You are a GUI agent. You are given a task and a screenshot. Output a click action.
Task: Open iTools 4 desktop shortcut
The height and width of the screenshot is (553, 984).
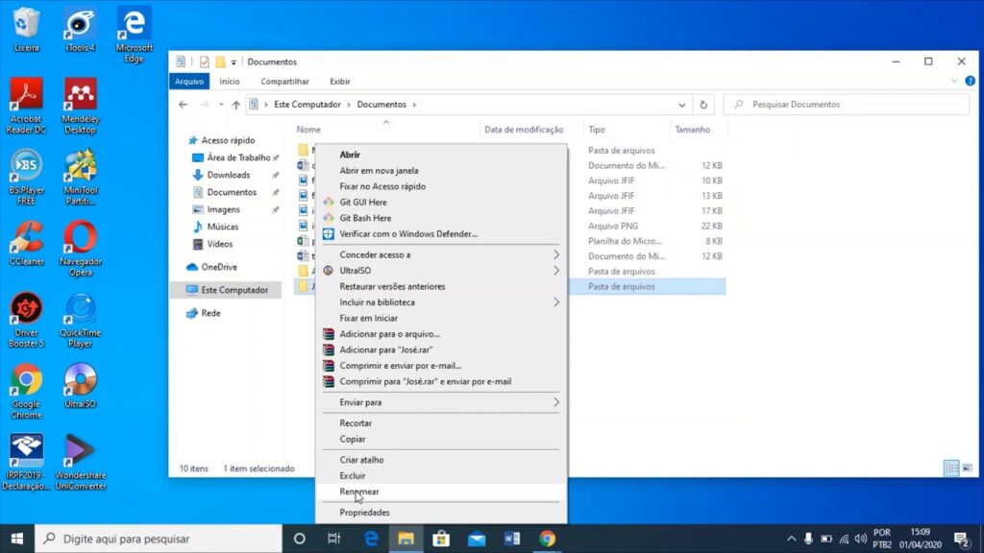pyautogui.click(x=80, y=30)
